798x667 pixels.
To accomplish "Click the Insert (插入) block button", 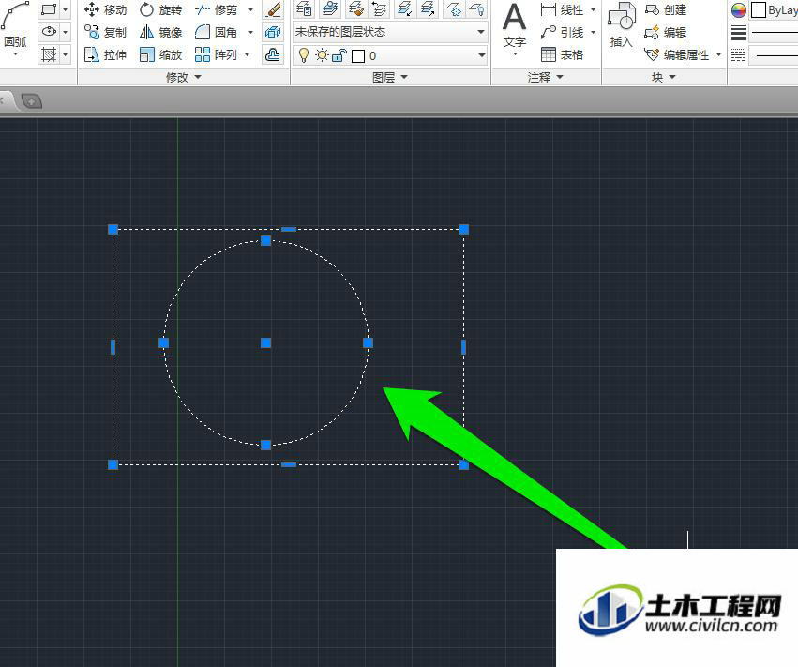I will click(622, 25).
